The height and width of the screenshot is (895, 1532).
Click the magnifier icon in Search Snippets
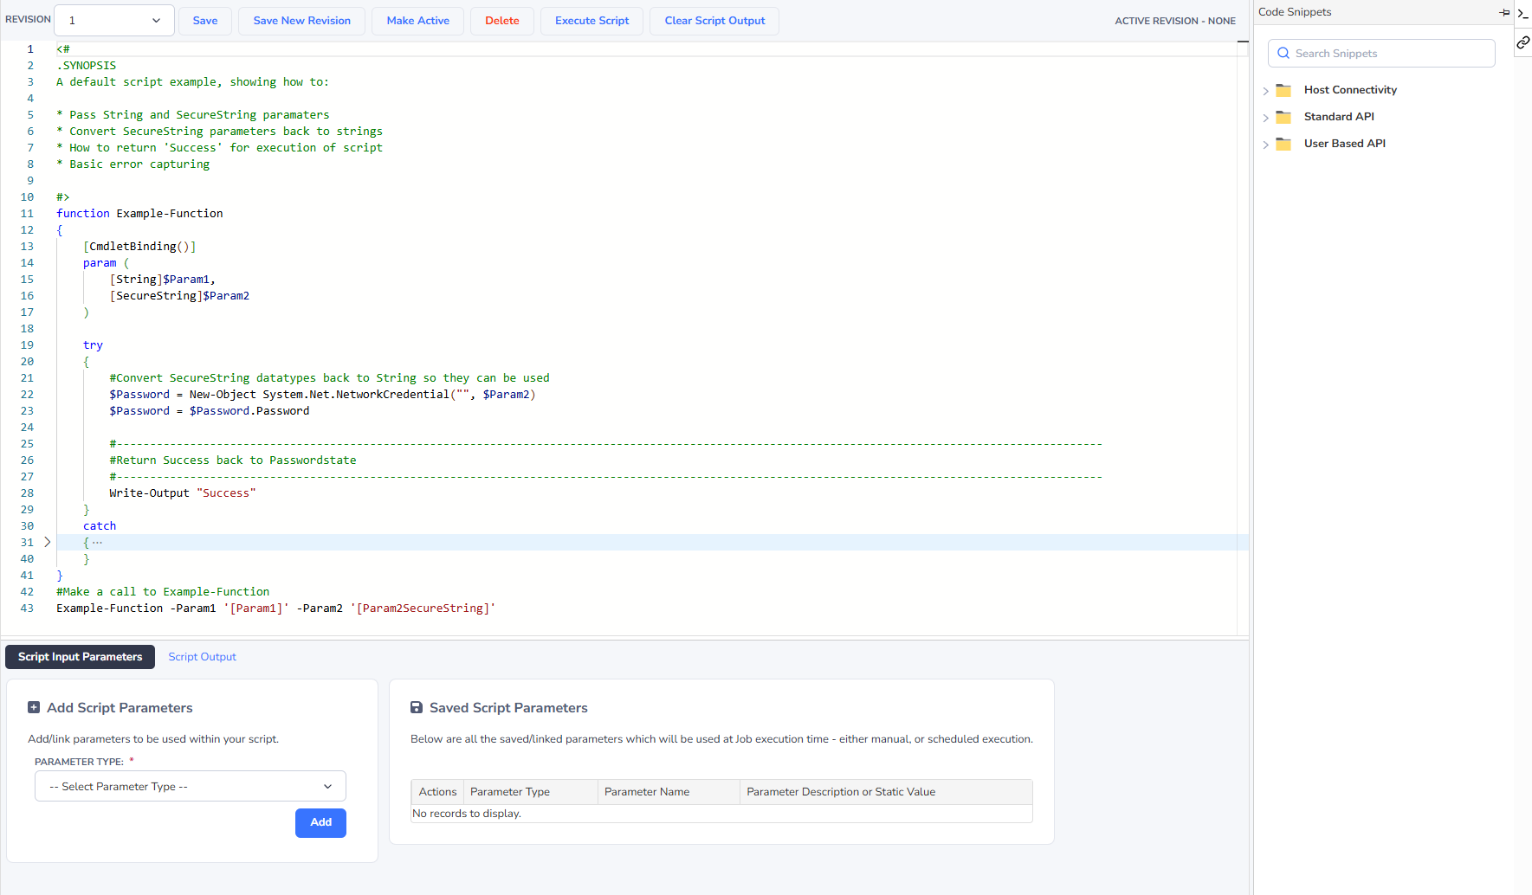1283,53
